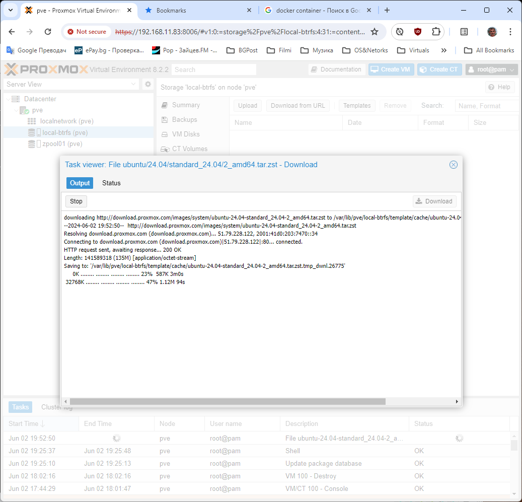Switch to the Tasks log tab

(20, 407)
